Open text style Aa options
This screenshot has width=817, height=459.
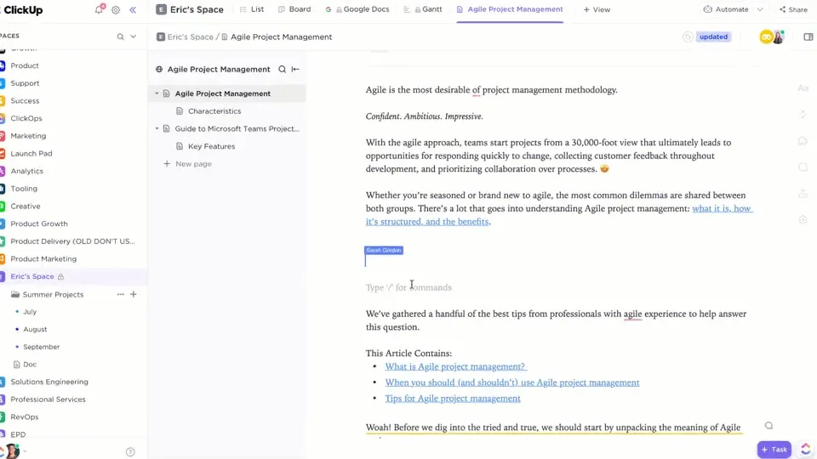[x=803, y=88]
